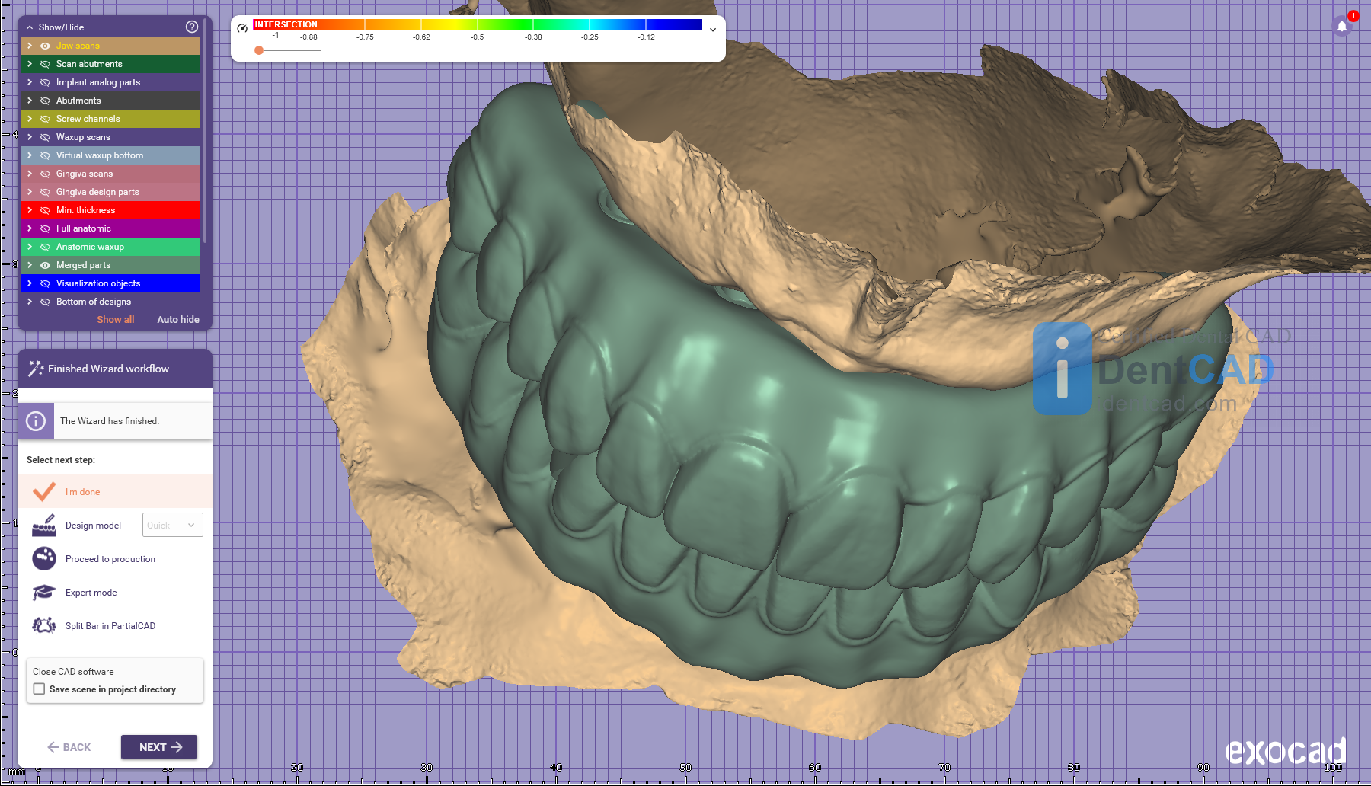Expand the Scan abutments group

(x=30, y=64)
